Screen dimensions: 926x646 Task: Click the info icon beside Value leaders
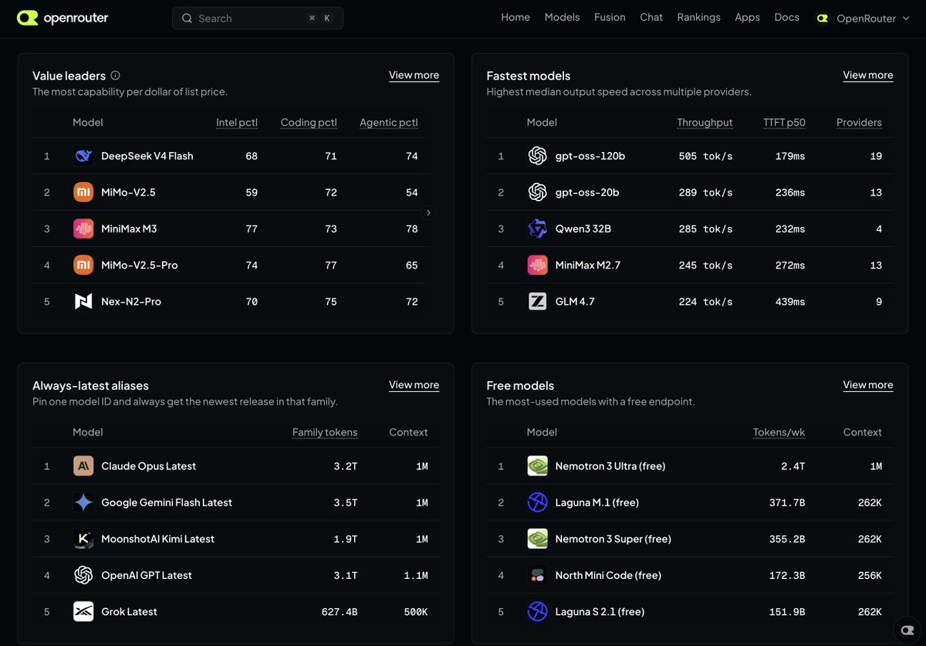115,76
